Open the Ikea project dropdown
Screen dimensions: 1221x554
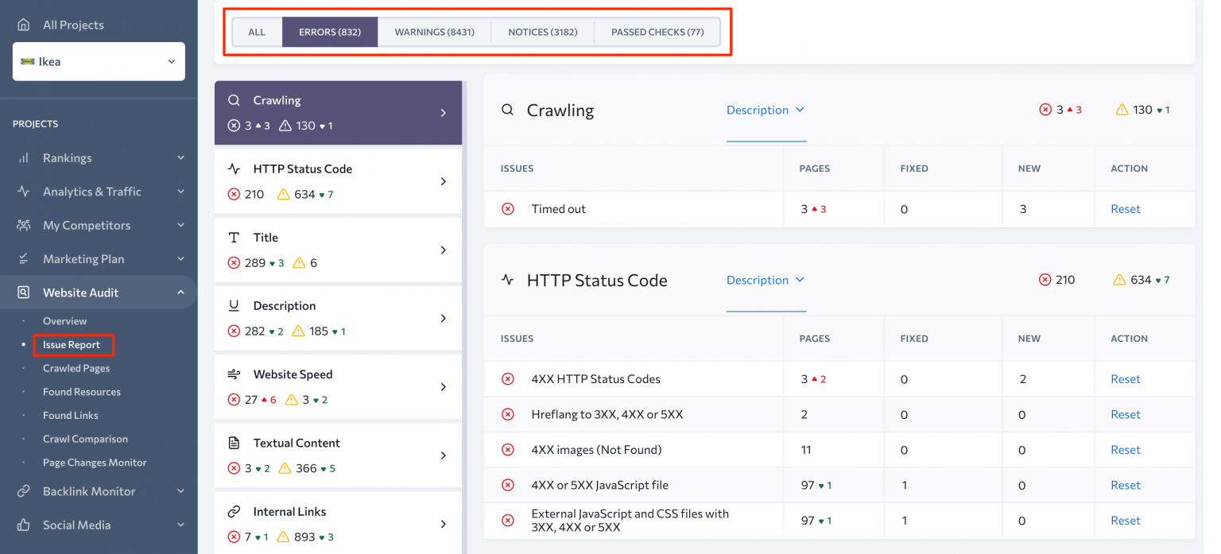99,61
